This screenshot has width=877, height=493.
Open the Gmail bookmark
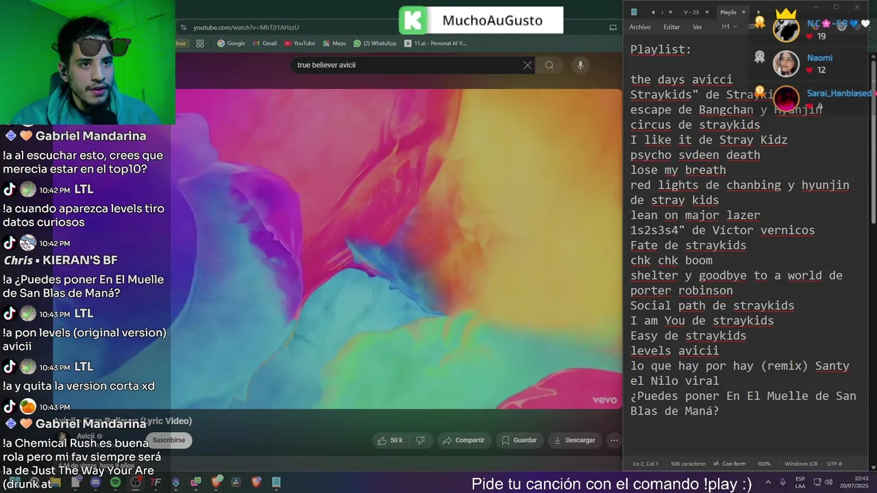point(264,43)
